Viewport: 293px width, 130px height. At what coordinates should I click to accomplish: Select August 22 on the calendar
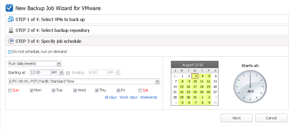point(182,92)
